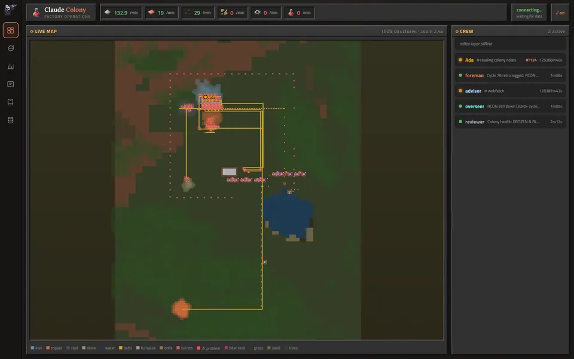Click the drills legend swatch
This screenshot has height=359, width=574.
[161, 348]
